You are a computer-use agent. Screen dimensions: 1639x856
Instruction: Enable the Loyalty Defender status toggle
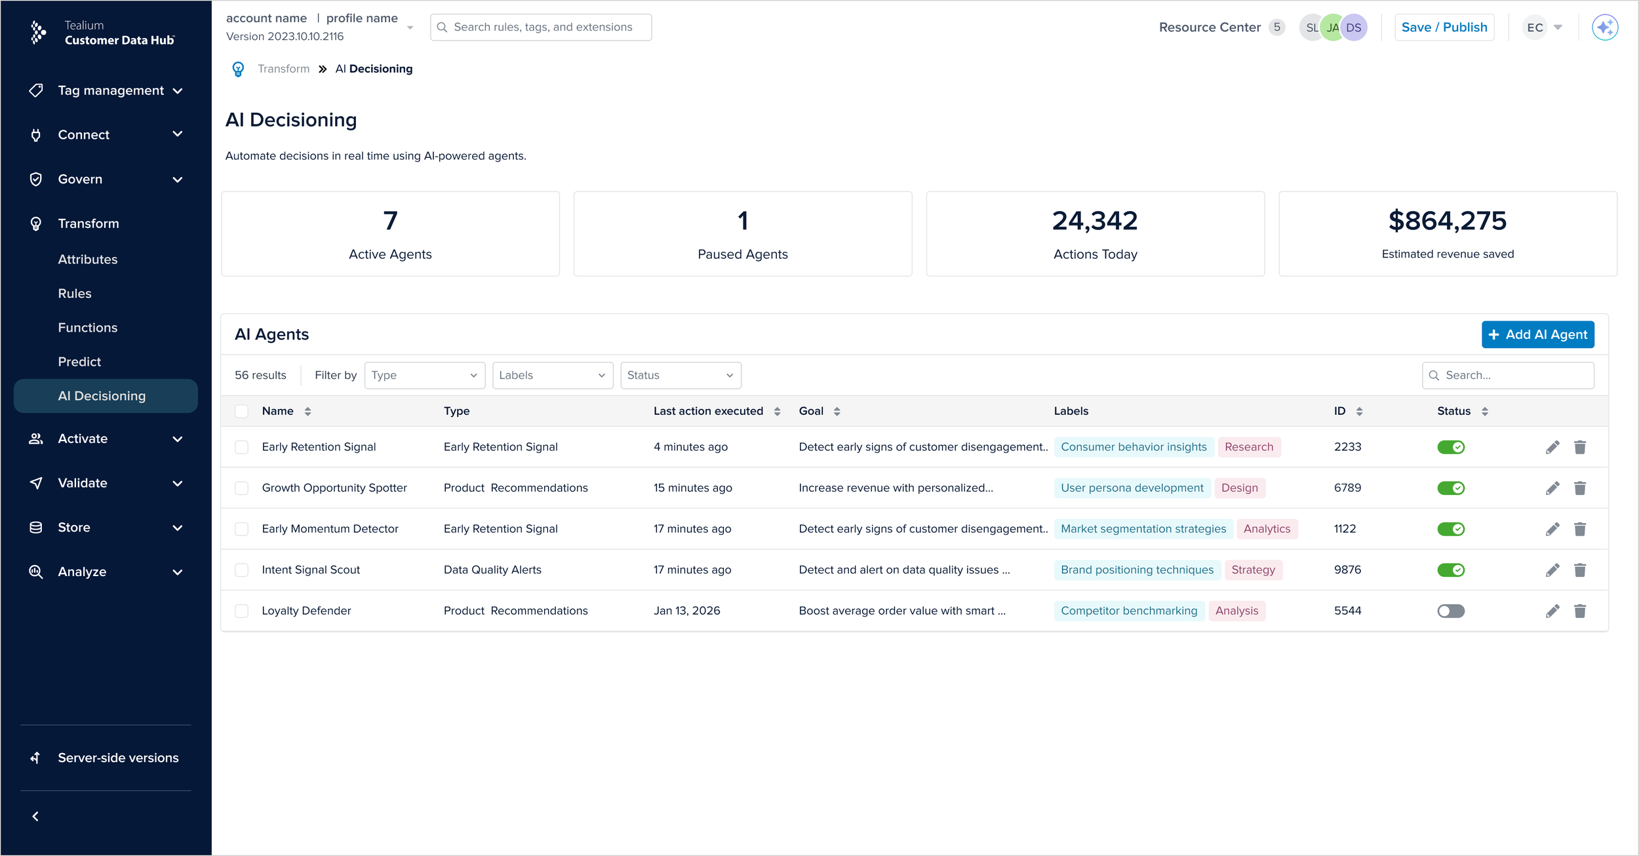(1450, 611)
